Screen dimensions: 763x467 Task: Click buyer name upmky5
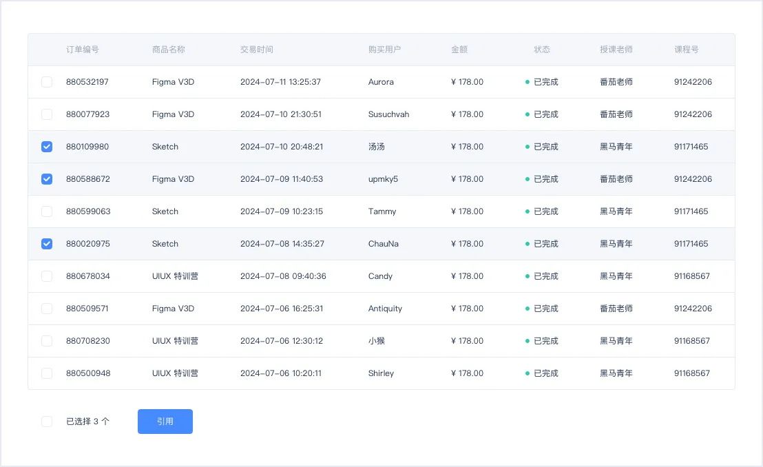[x=383, y=179]
